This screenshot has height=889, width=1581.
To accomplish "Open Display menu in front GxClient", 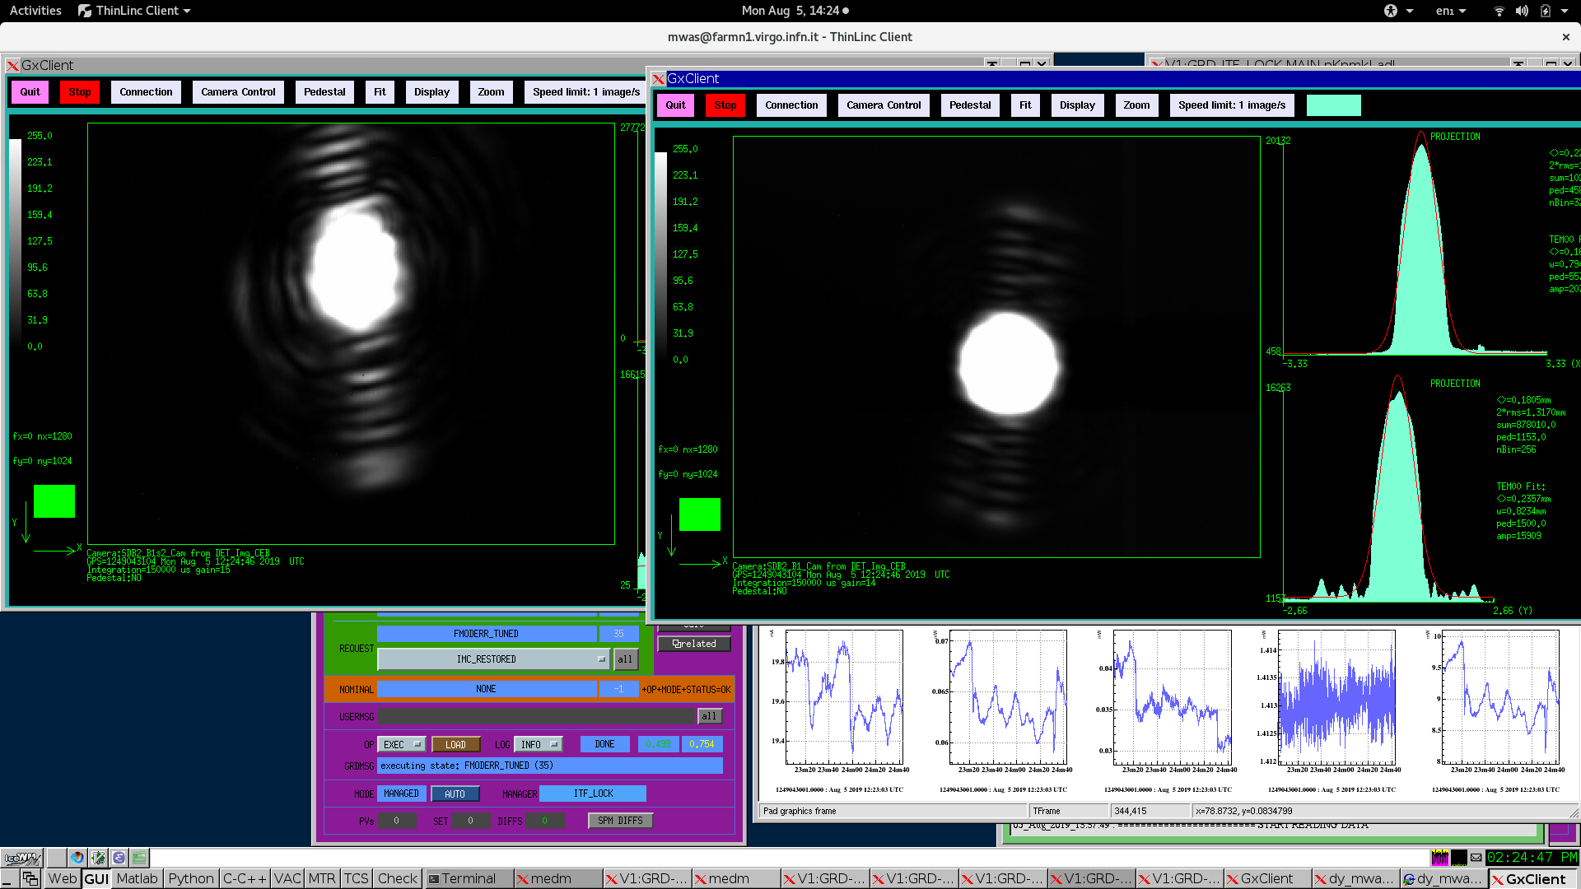I will [1078, 105].
